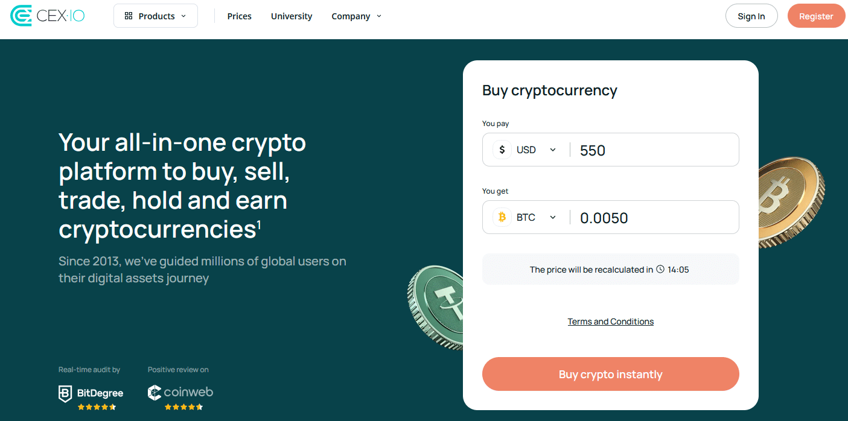
Task: Open the Products dropdown menu
Action: coord(156,16)
